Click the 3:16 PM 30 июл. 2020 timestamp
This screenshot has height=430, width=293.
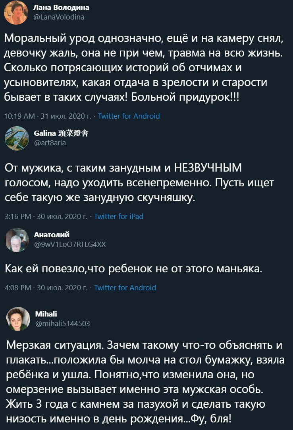click(46, 216)
